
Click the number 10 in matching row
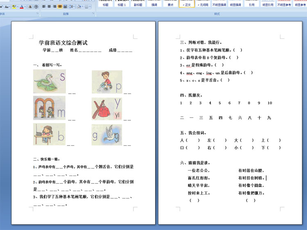tap(270, 103)
